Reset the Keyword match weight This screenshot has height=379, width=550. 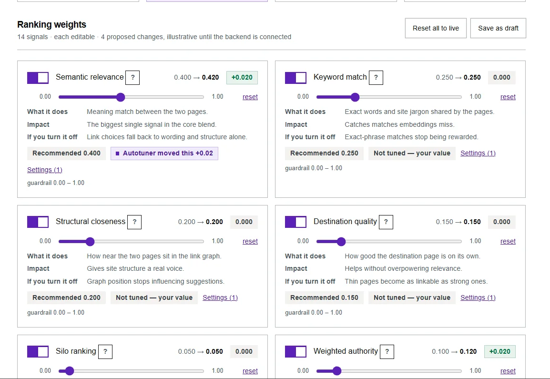pos(508,97)
